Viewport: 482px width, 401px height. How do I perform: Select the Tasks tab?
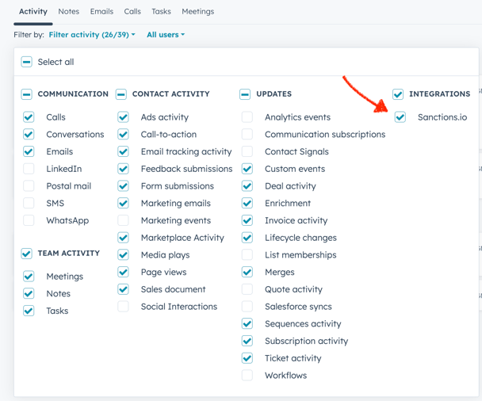[161, 12]
